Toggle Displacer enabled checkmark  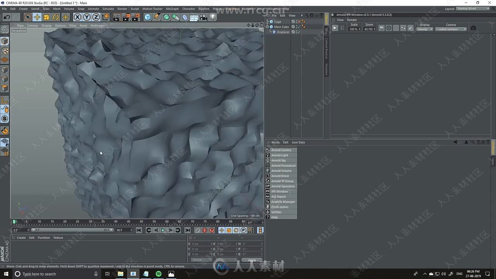(299, 32)
